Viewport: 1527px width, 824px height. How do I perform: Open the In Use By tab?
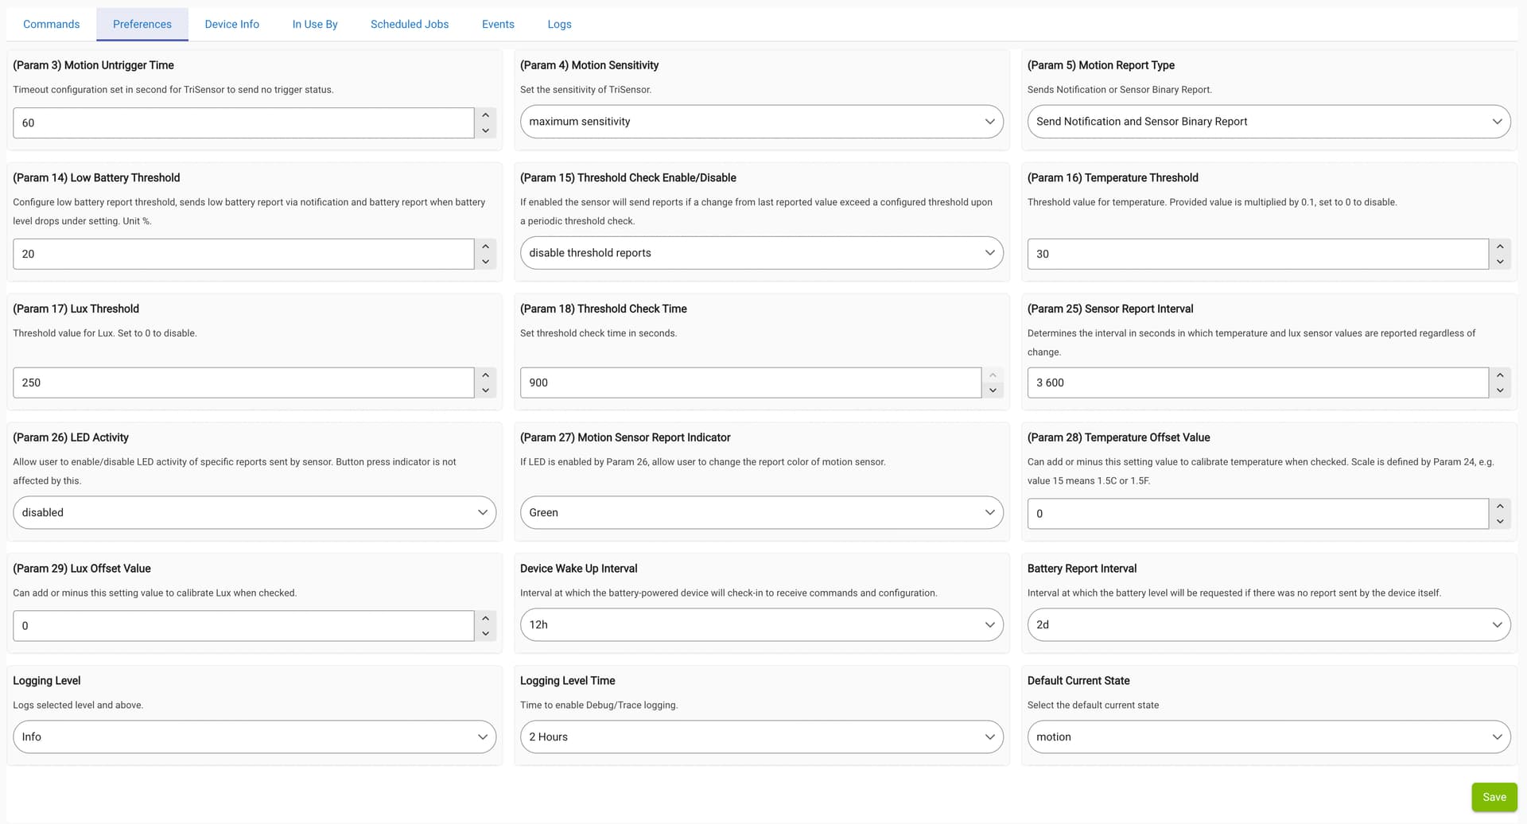(x=315, y=24)
